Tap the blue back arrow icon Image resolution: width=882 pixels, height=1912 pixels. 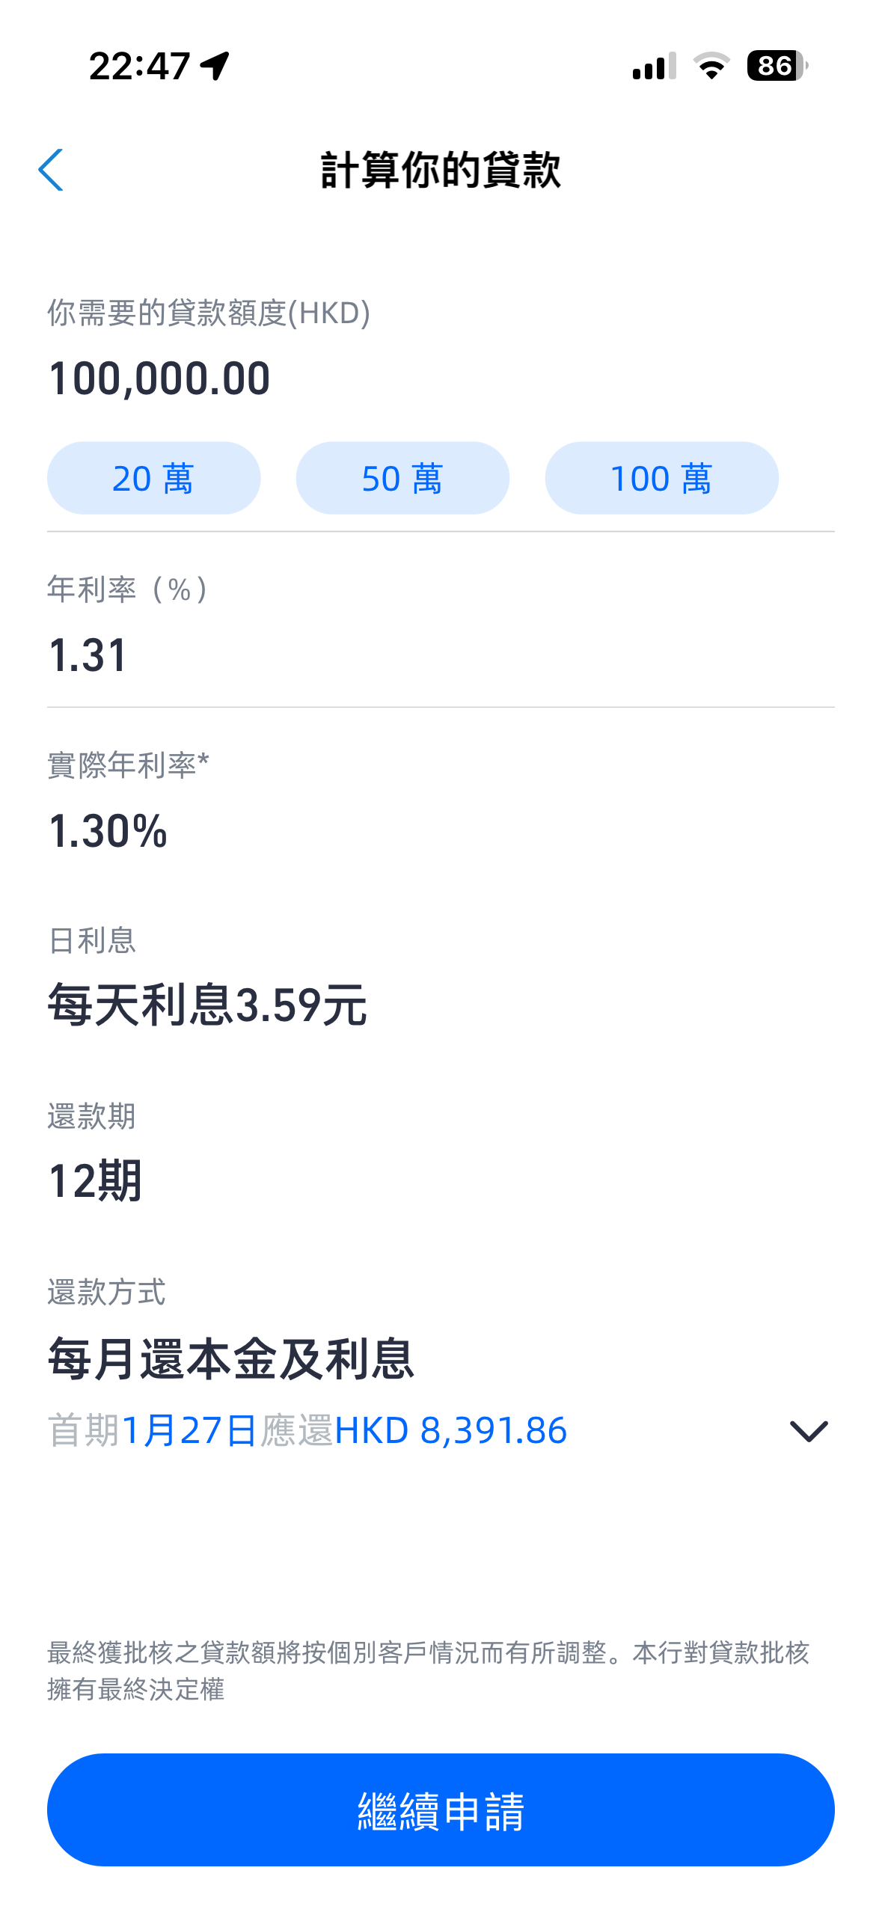[x=51, y=170]
